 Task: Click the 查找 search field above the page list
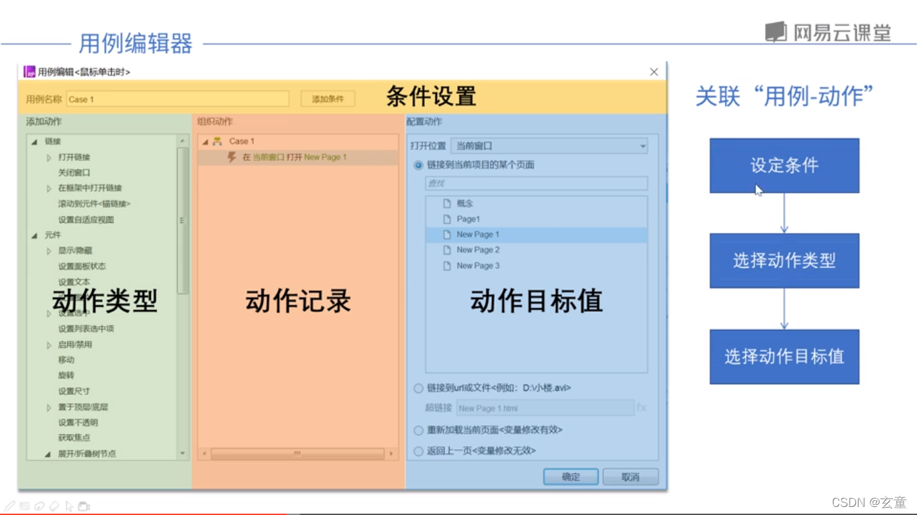(x=535, y=183)
